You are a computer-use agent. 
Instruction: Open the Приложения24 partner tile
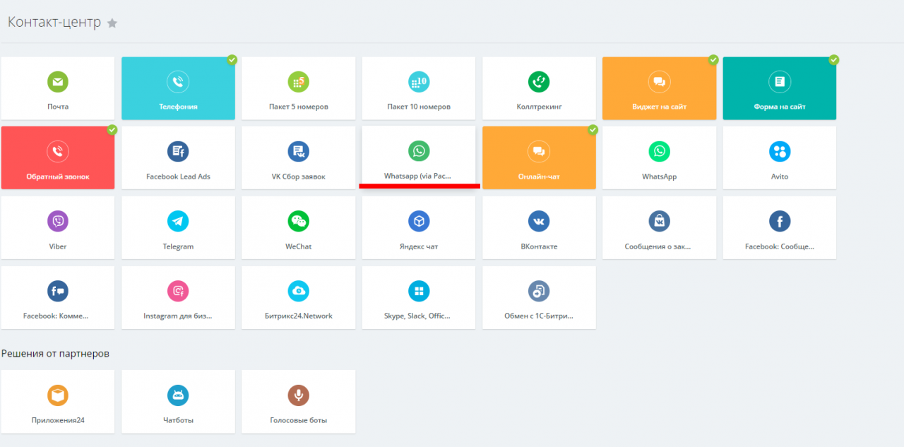click(58, 401)
